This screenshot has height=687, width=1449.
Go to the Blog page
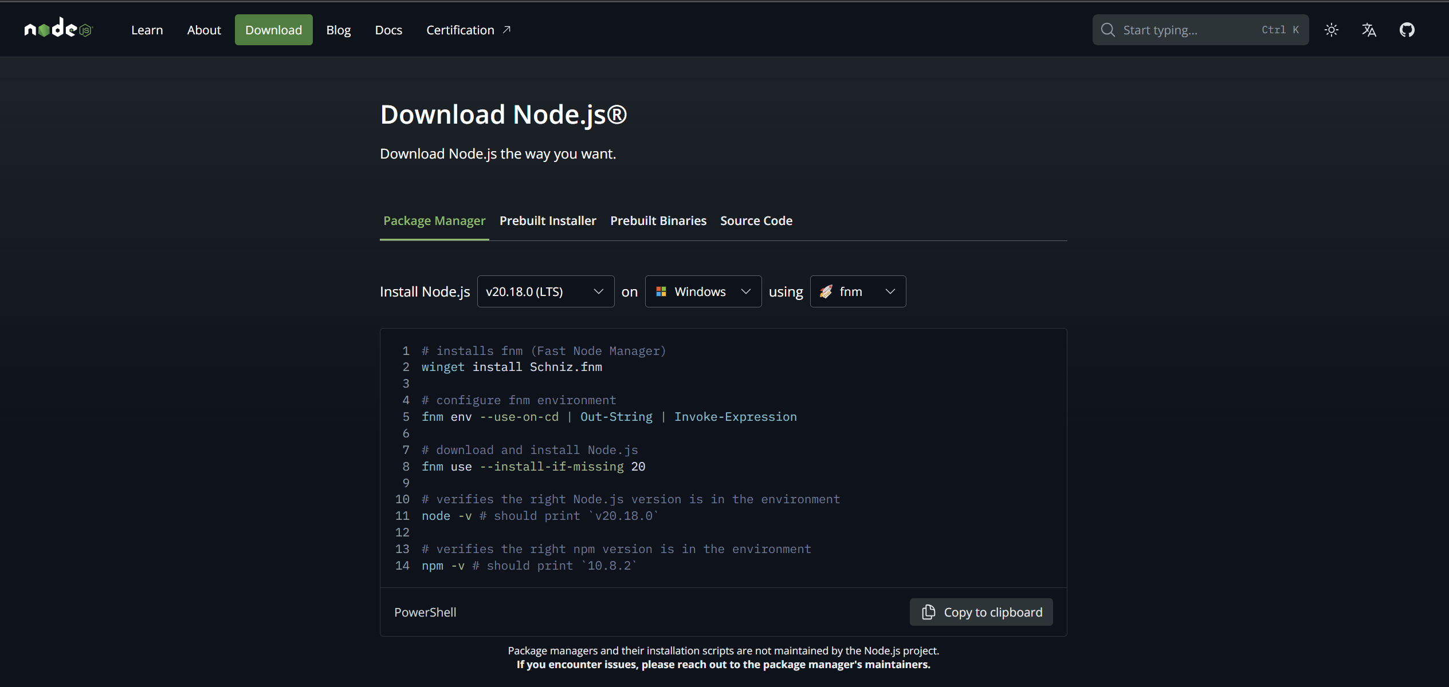coord(339,30)
